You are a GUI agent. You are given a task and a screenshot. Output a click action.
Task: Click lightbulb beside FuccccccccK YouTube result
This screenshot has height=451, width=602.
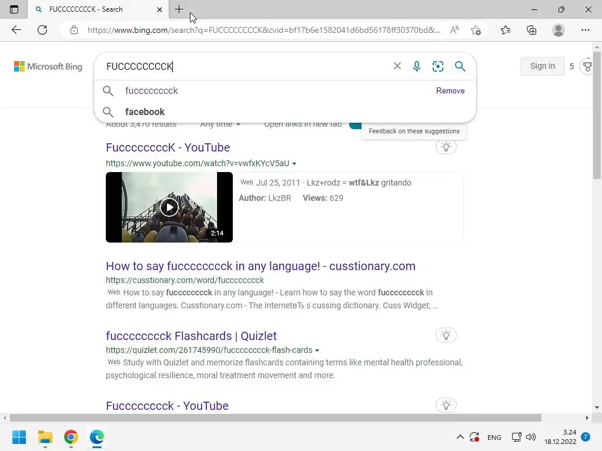[x=446, y=147]
